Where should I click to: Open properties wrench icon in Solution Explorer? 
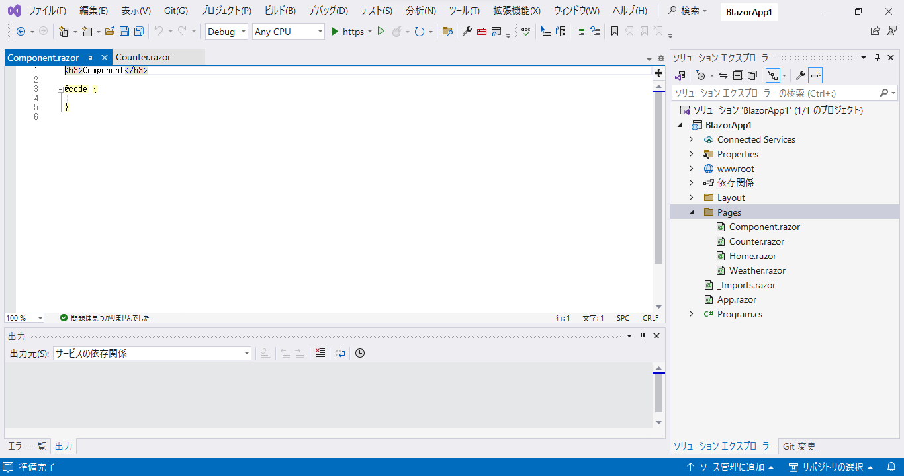pyautogui.click(x=800, y=75)
